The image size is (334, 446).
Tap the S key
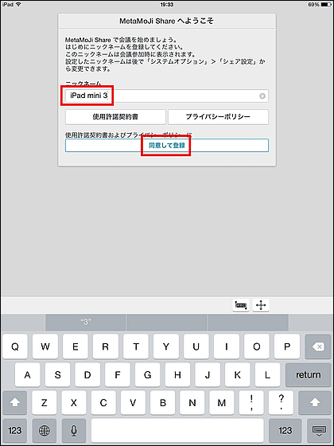pyautogui.click(x=57, y=374)
